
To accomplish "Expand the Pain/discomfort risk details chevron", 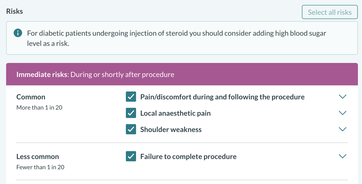I will click(x=342, y=97).
